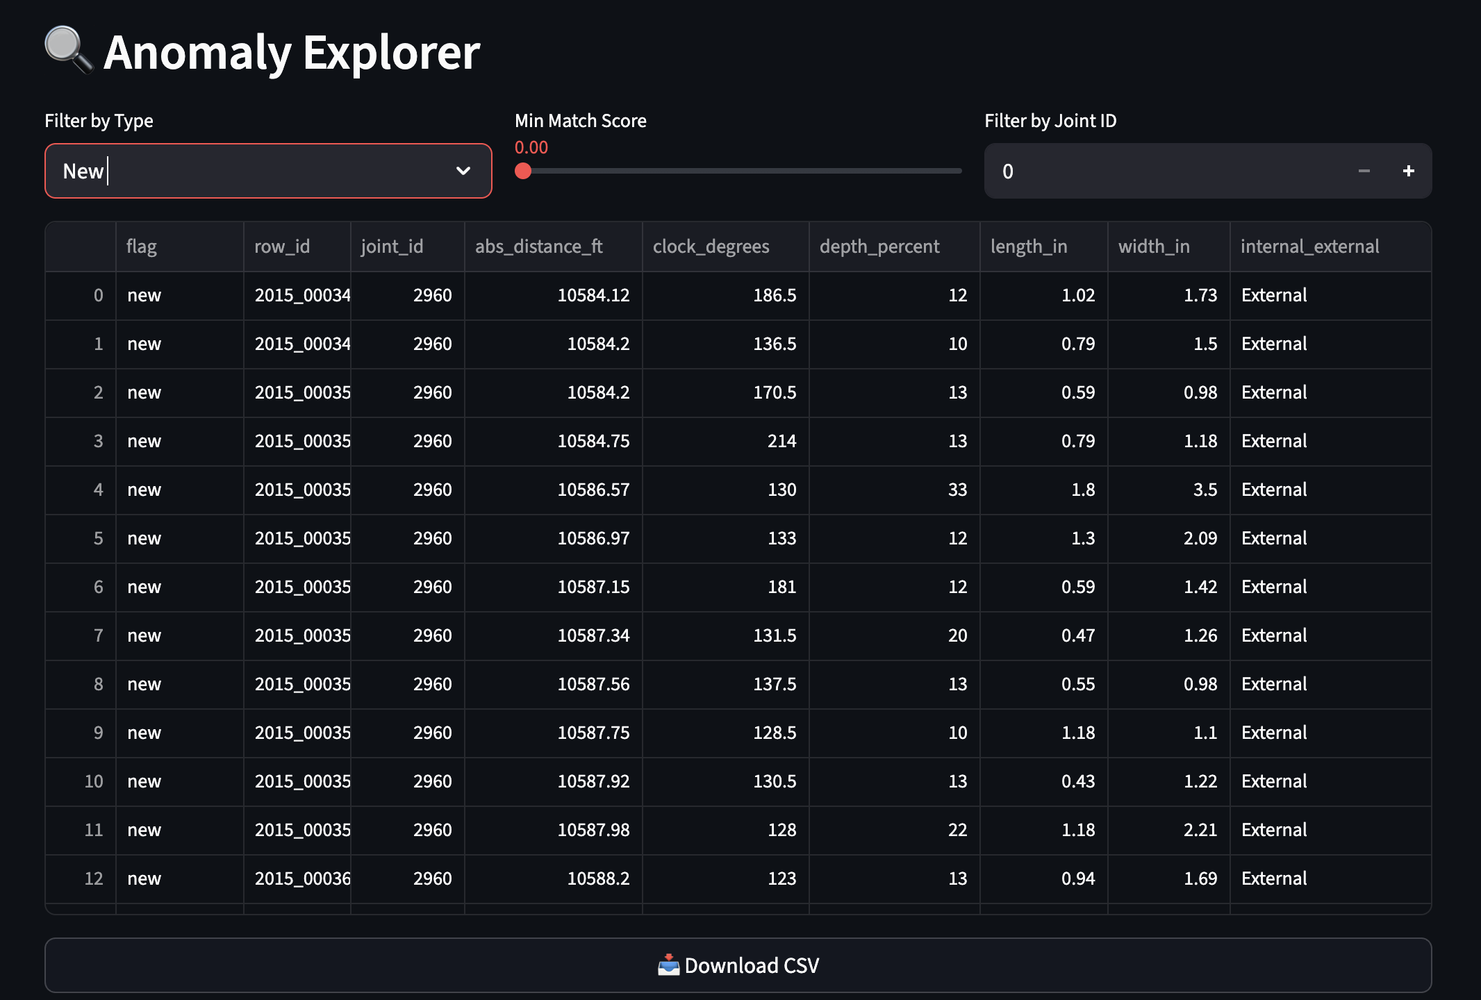Viewport: 1481px width, 1000px height.
Task: Click the magnifying glass icon in the title
Action: [68, 50]
